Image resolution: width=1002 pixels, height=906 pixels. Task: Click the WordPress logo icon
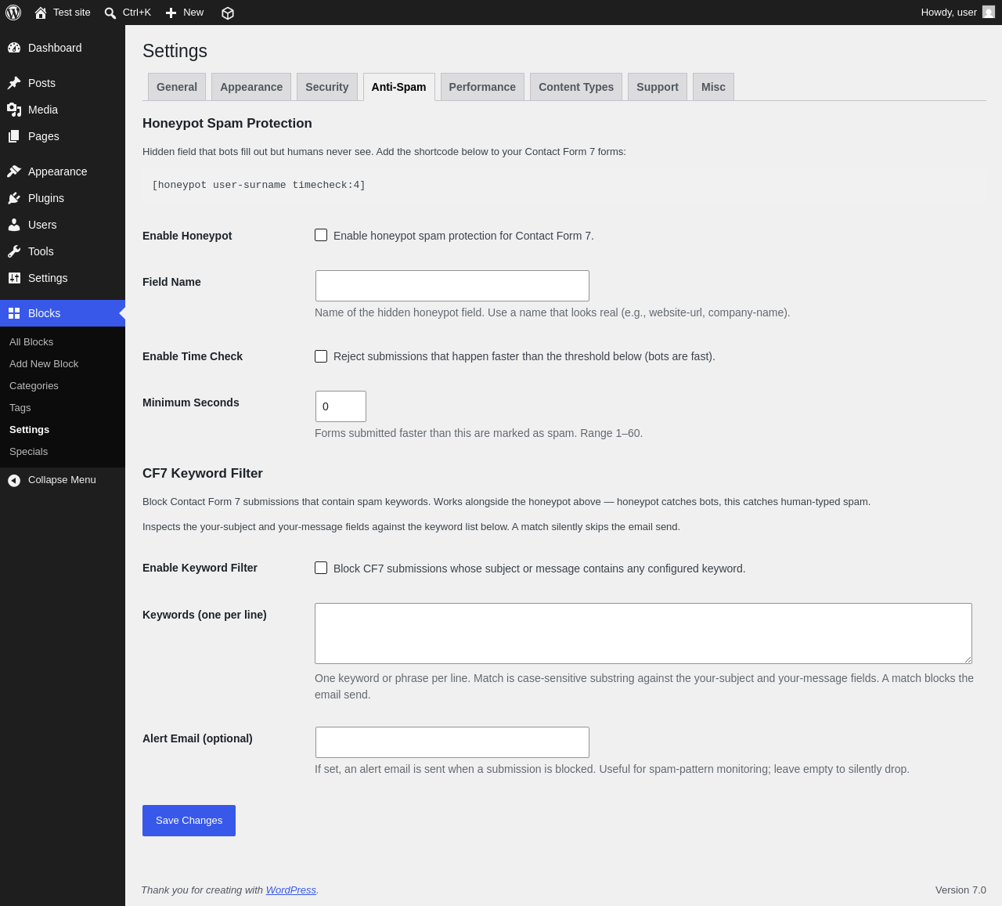13,13
